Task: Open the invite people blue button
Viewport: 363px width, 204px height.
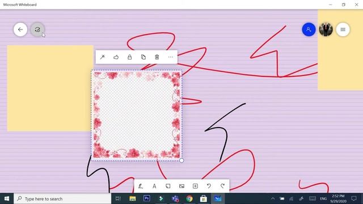Action: 309,29
